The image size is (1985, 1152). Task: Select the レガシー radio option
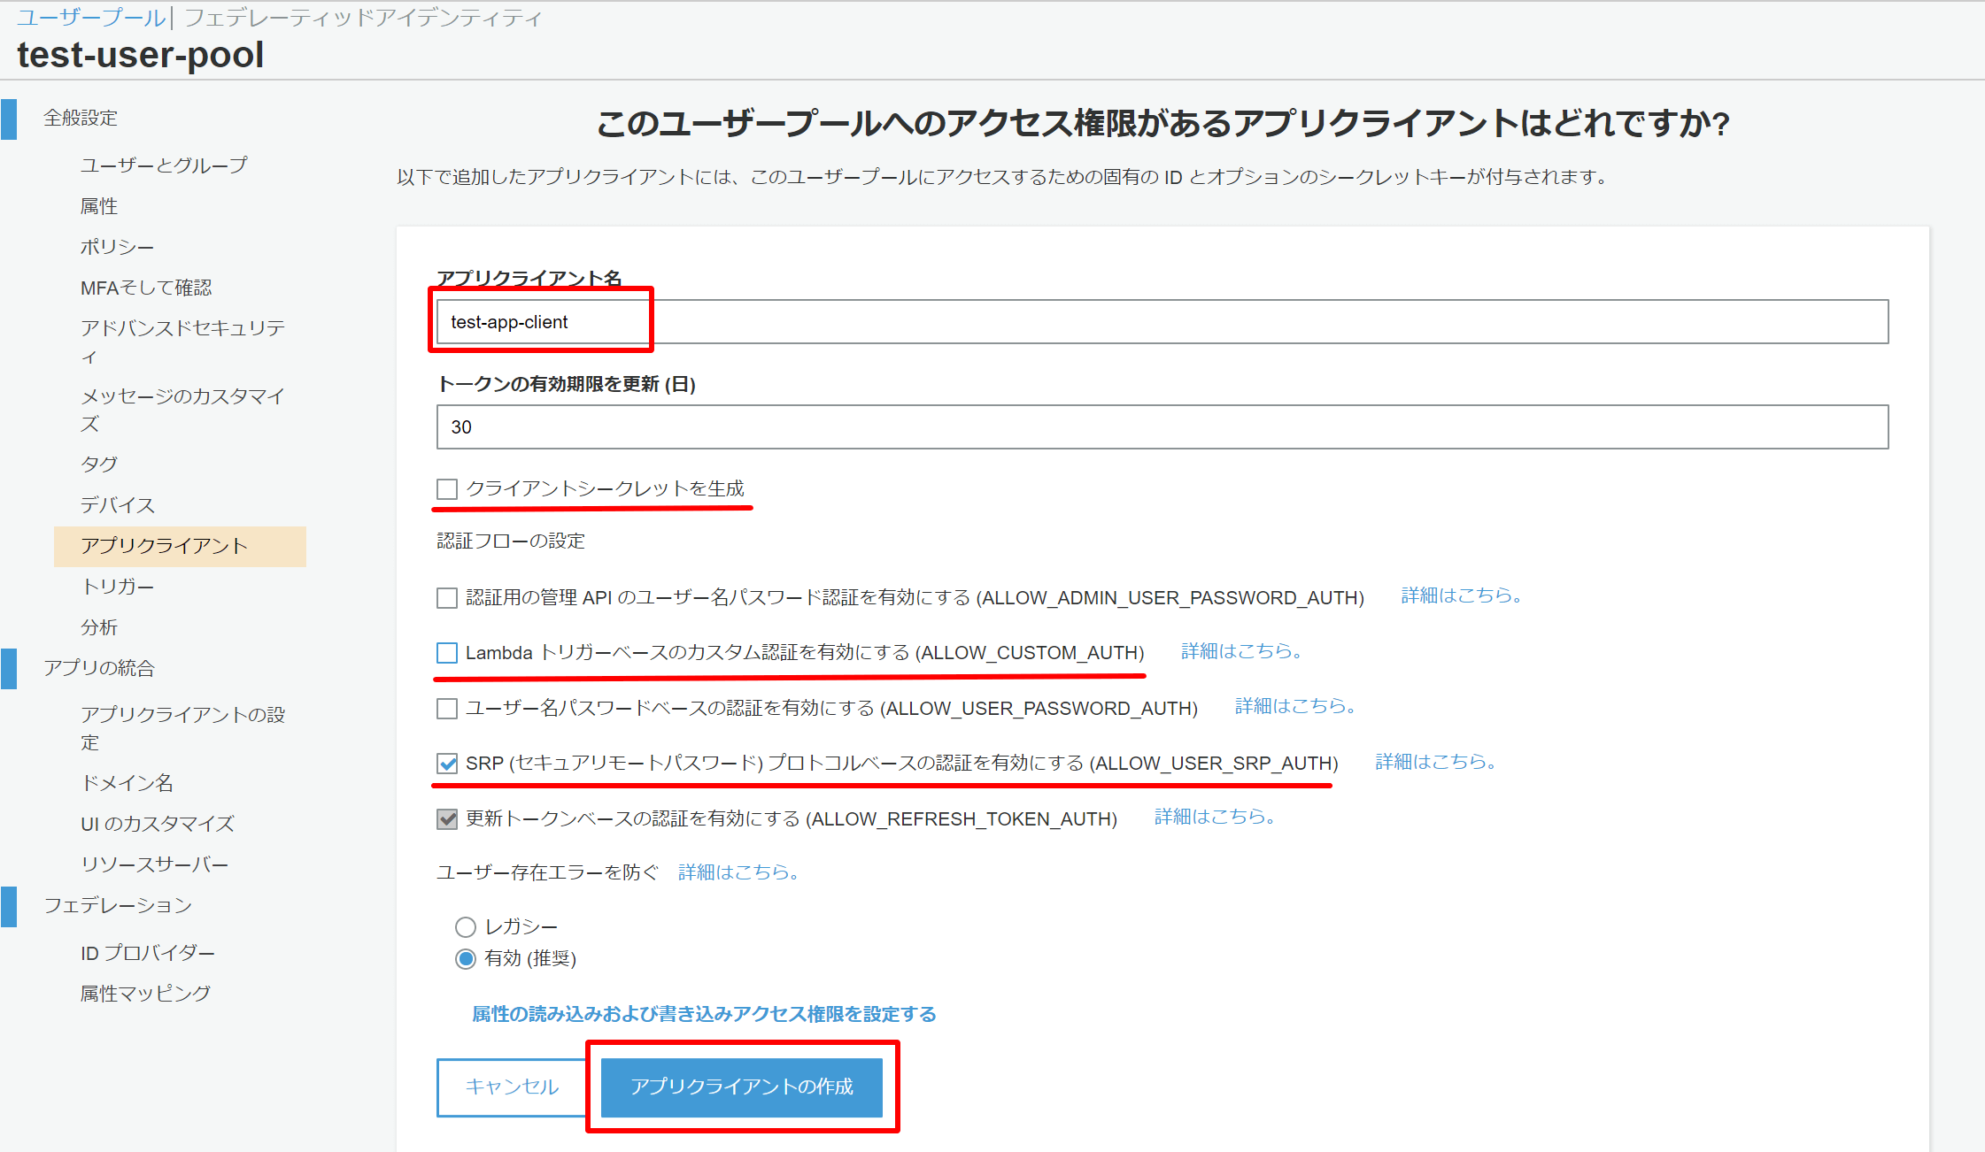click(x=465, y=927)
